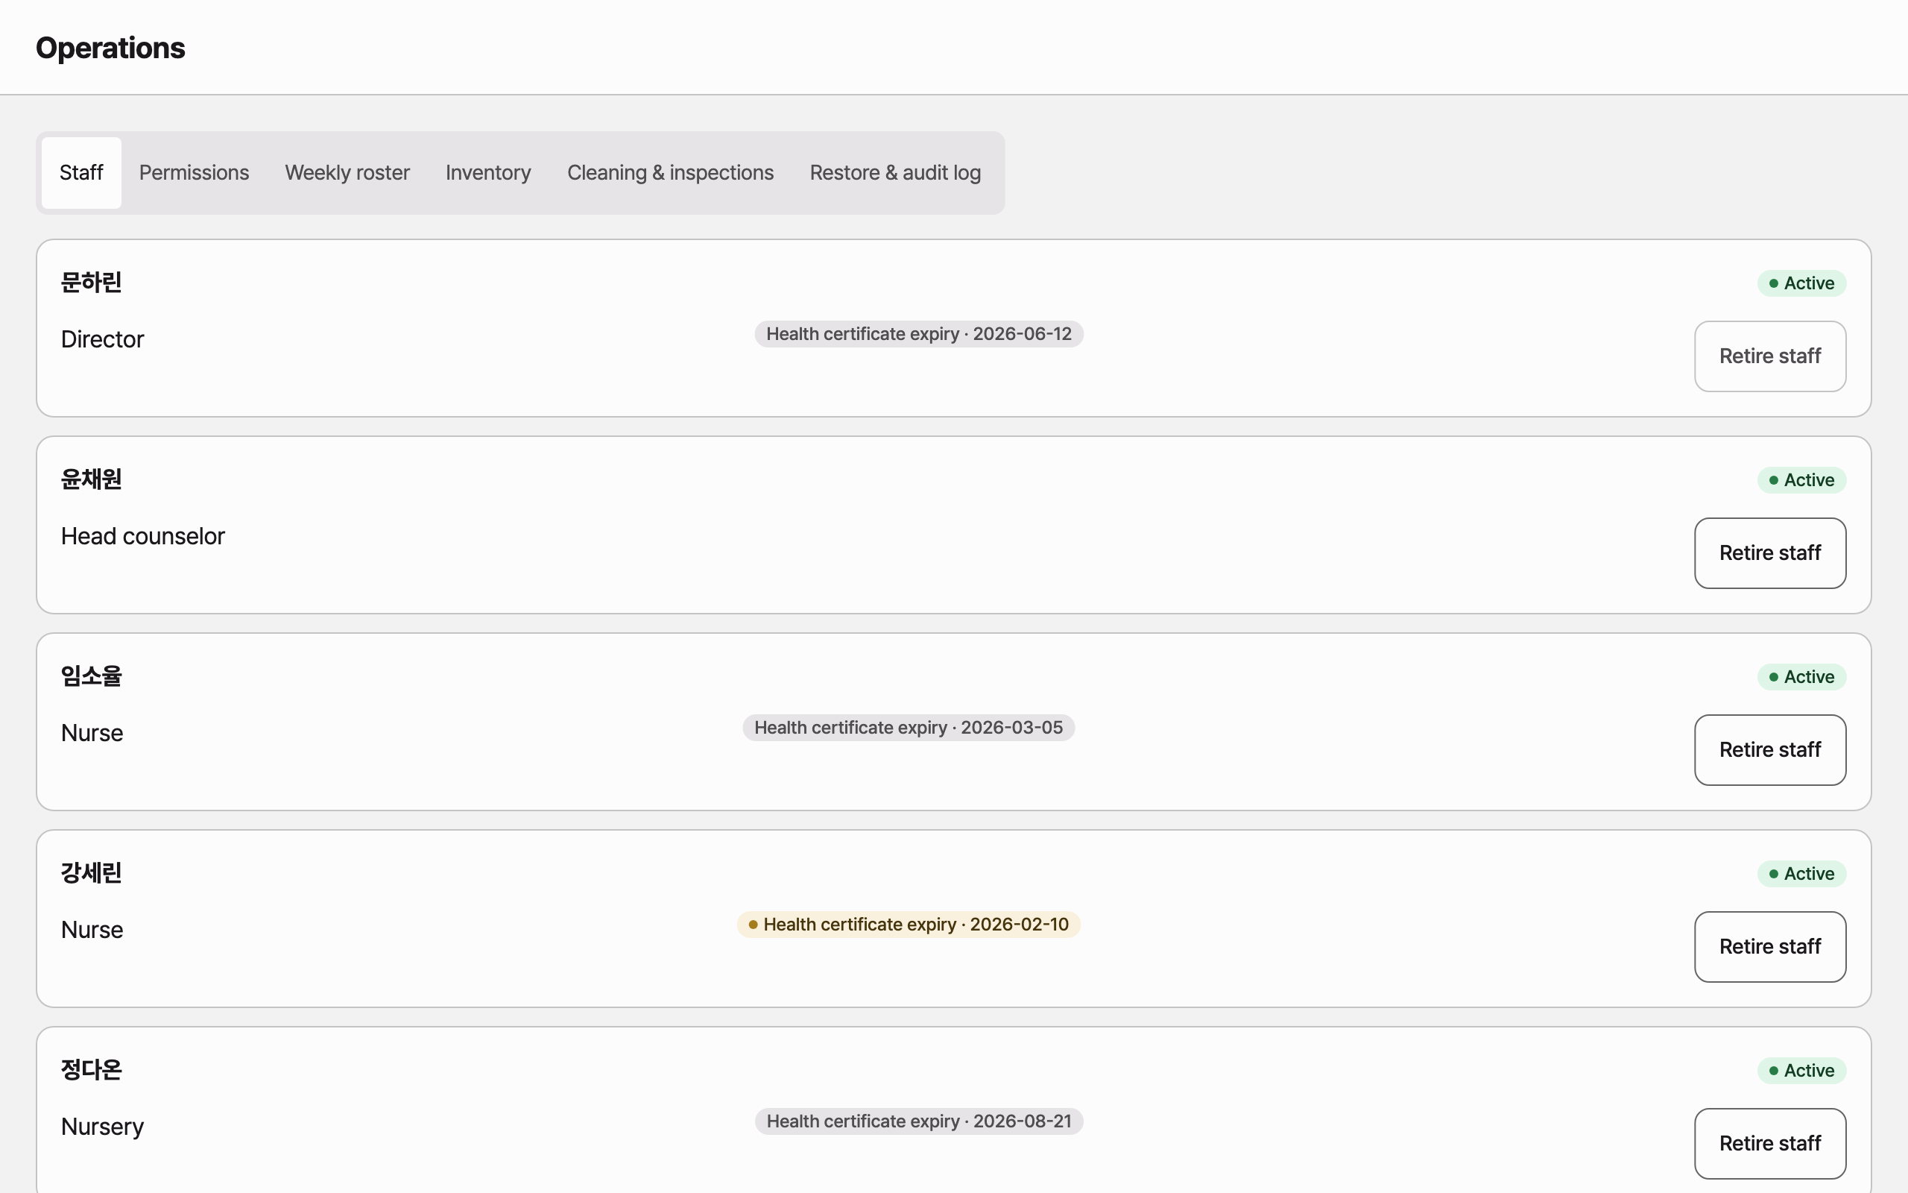Click health certificate expiry 2026-08-21 tag
The width and height of the screenshot is (1908, 1193).
[918, 1121]
